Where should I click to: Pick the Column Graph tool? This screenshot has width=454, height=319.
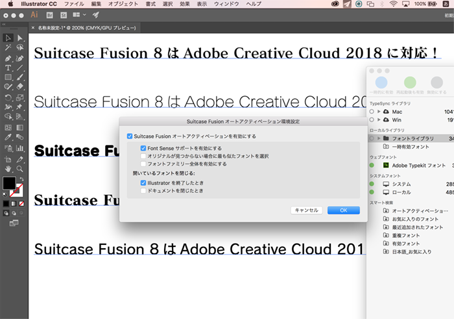pyautogui.click(x=19, y=148)
